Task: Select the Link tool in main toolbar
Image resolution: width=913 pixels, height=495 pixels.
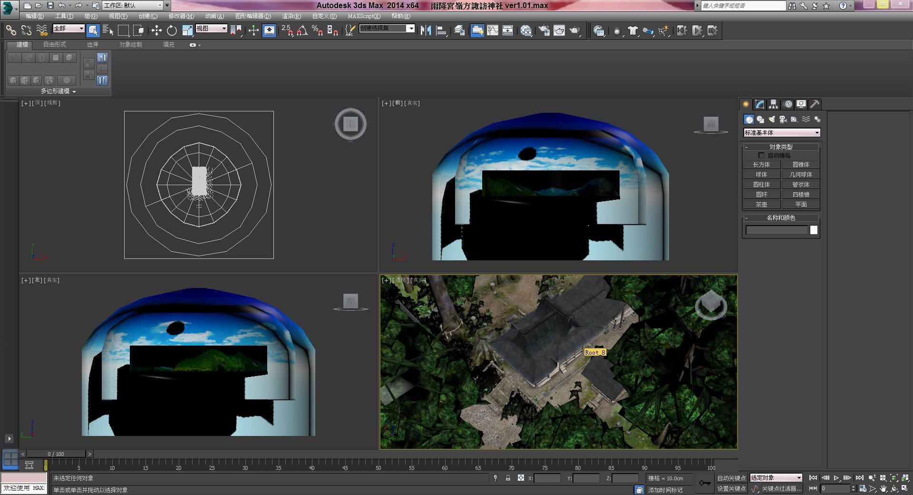Action: 10,30
